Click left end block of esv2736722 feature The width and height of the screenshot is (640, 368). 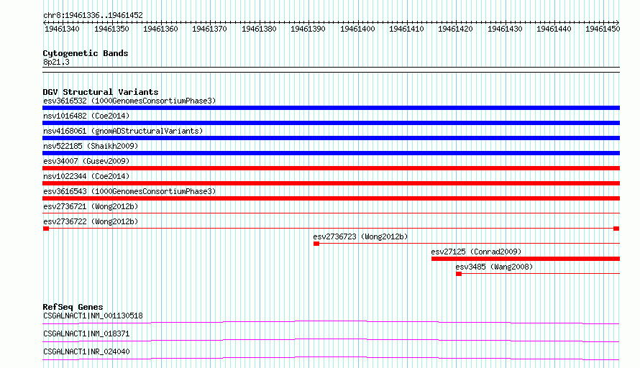click(x=46, y=229)
